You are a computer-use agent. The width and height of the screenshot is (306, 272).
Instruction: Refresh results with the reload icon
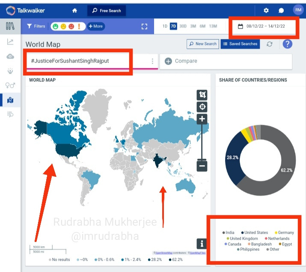[270, 44]
